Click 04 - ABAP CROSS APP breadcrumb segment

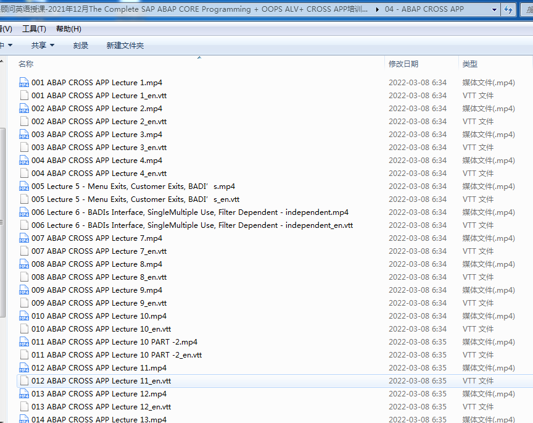point(424,9)
